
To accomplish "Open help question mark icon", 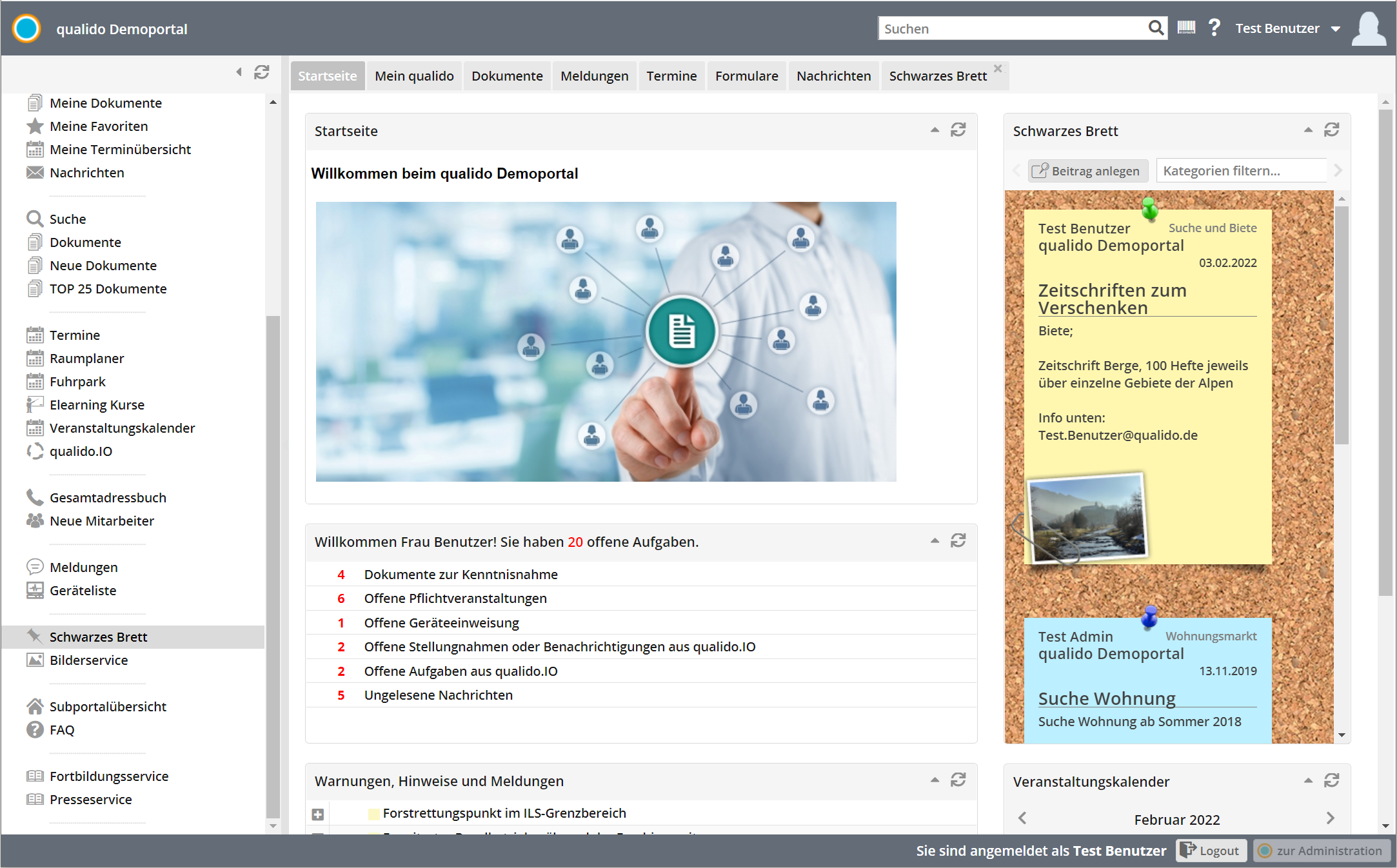I will [x=1214, y=28].
